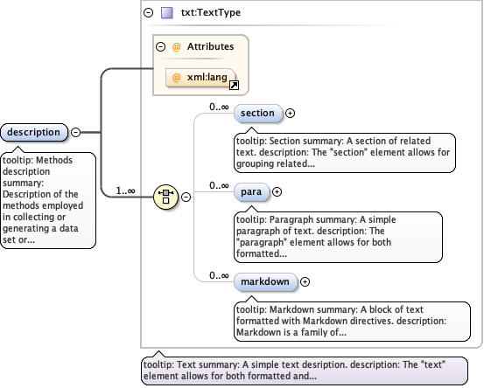The width and height of the screenshot is (484, 388).
Task: Click the arrow reference icon on xml:lang
Action: [x=234, y=85]
